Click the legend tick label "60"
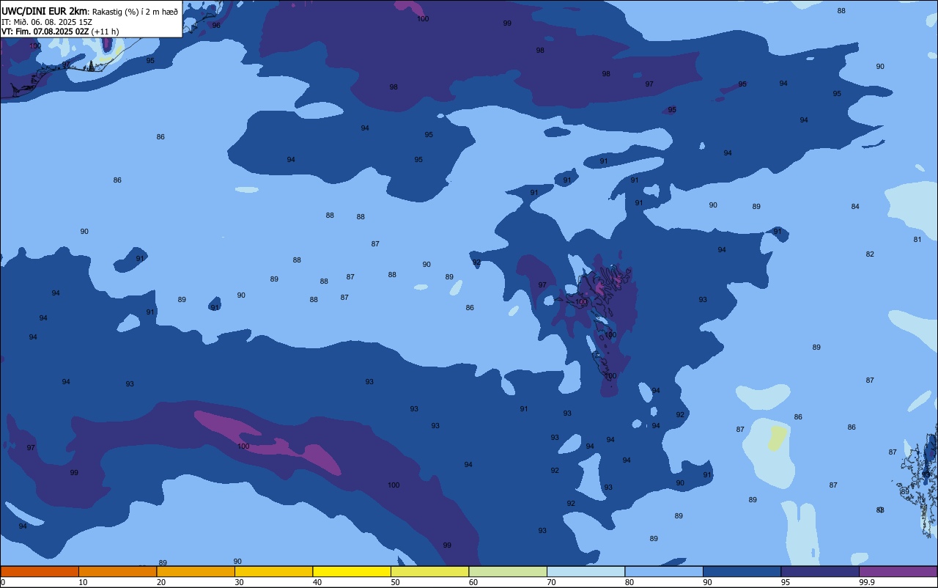 pos(473,582)
